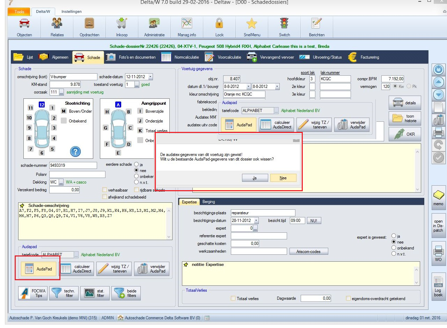Screen dimensions: 447x328
Task: Click the Polisnr input field
Action: click(x=77, y=174)
